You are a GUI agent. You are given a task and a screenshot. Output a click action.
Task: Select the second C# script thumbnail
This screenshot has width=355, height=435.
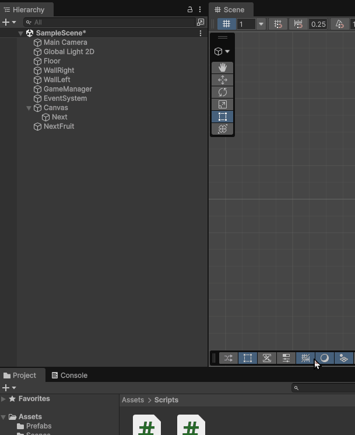[x=191, y=425]
